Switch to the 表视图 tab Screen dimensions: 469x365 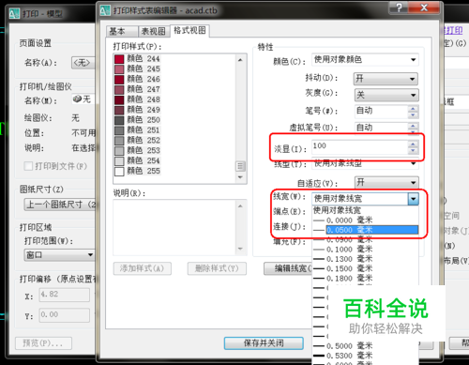[x=154, y=31]
